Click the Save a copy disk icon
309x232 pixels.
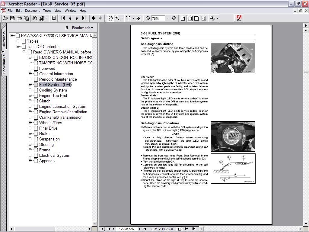12,18
